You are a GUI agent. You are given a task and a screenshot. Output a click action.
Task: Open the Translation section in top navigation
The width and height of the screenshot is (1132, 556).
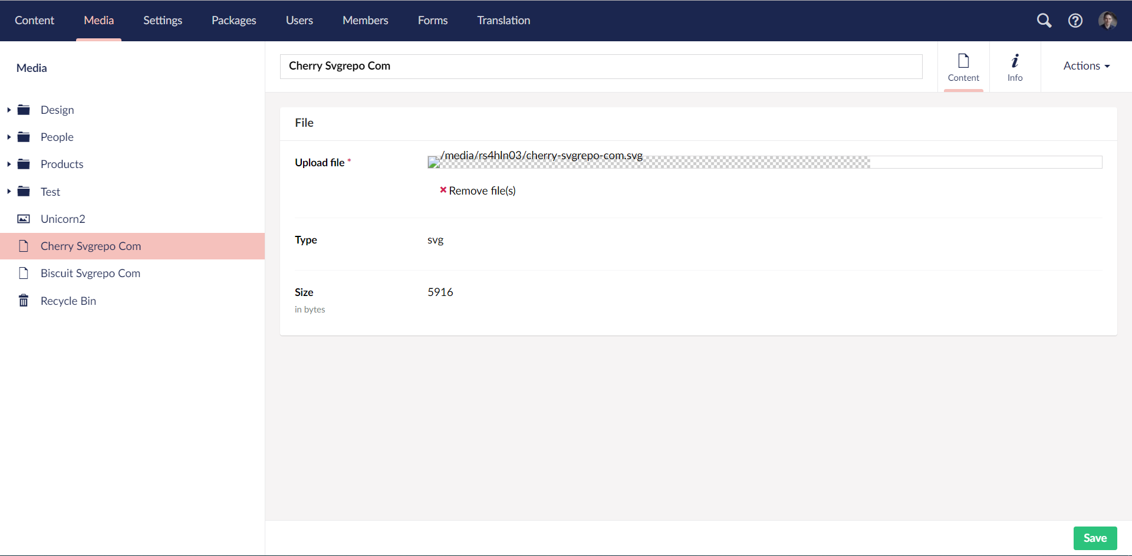pos(503,20)
